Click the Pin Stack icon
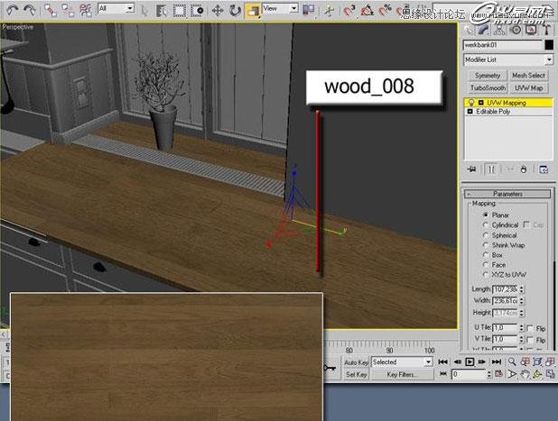Screen dimensions: 558x421 pyautogui.click(x=471, y=169)
